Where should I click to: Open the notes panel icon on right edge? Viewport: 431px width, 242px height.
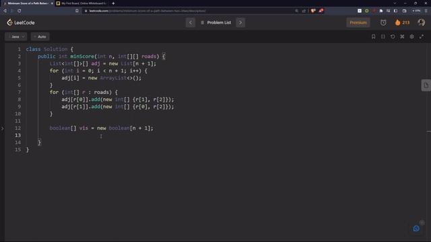click(426, 85)
